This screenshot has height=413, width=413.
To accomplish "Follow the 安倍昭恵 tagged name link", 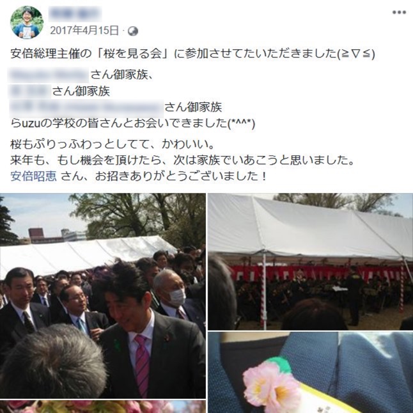I will point(33,176).
